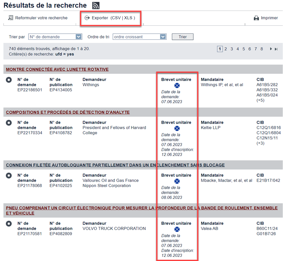
Task: Click the RSS feed icon beside the title
Action: coord(96,6)
